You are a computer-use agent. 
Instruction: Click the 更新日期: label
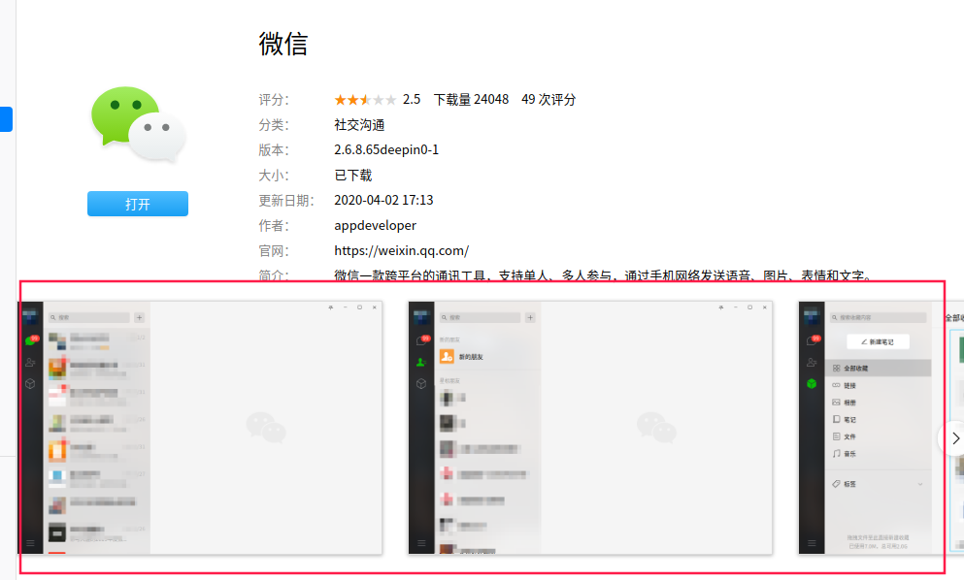click(x=285, y=201)
